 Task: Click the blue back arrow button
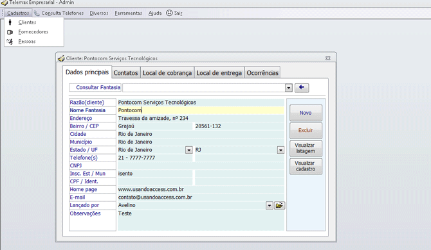coord(302,88)
